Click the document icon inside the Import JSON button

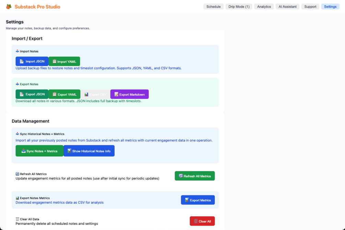click(22, 61)
